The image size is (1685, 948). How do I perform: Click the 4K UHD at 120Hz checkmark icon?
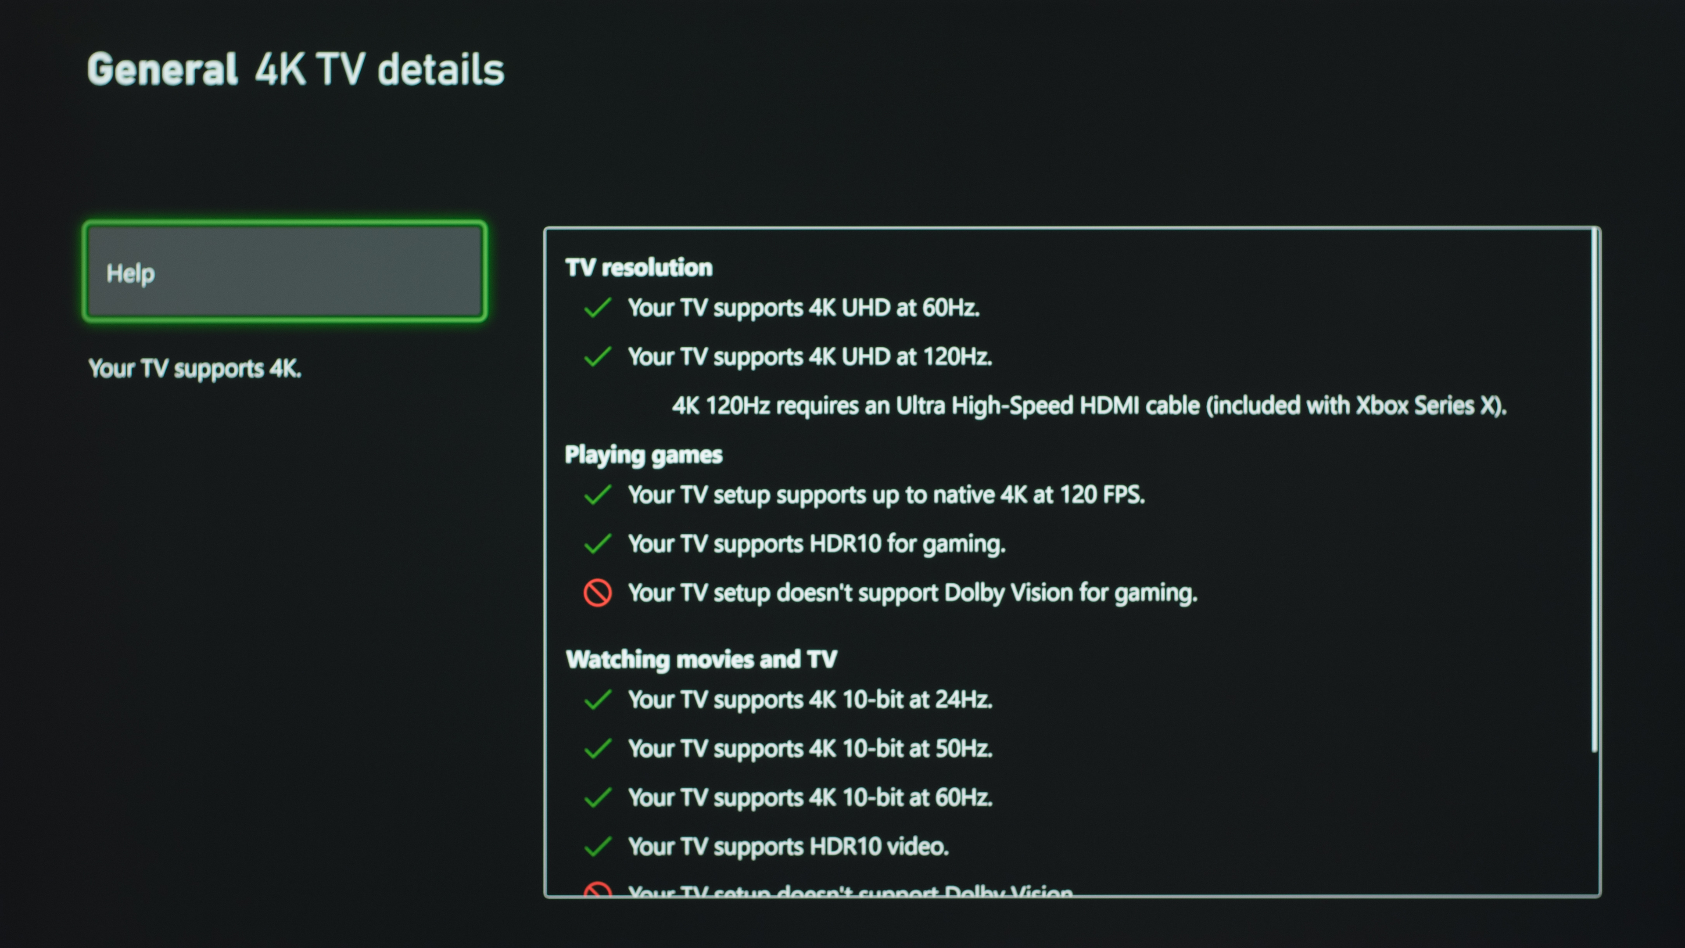(597, 356)
